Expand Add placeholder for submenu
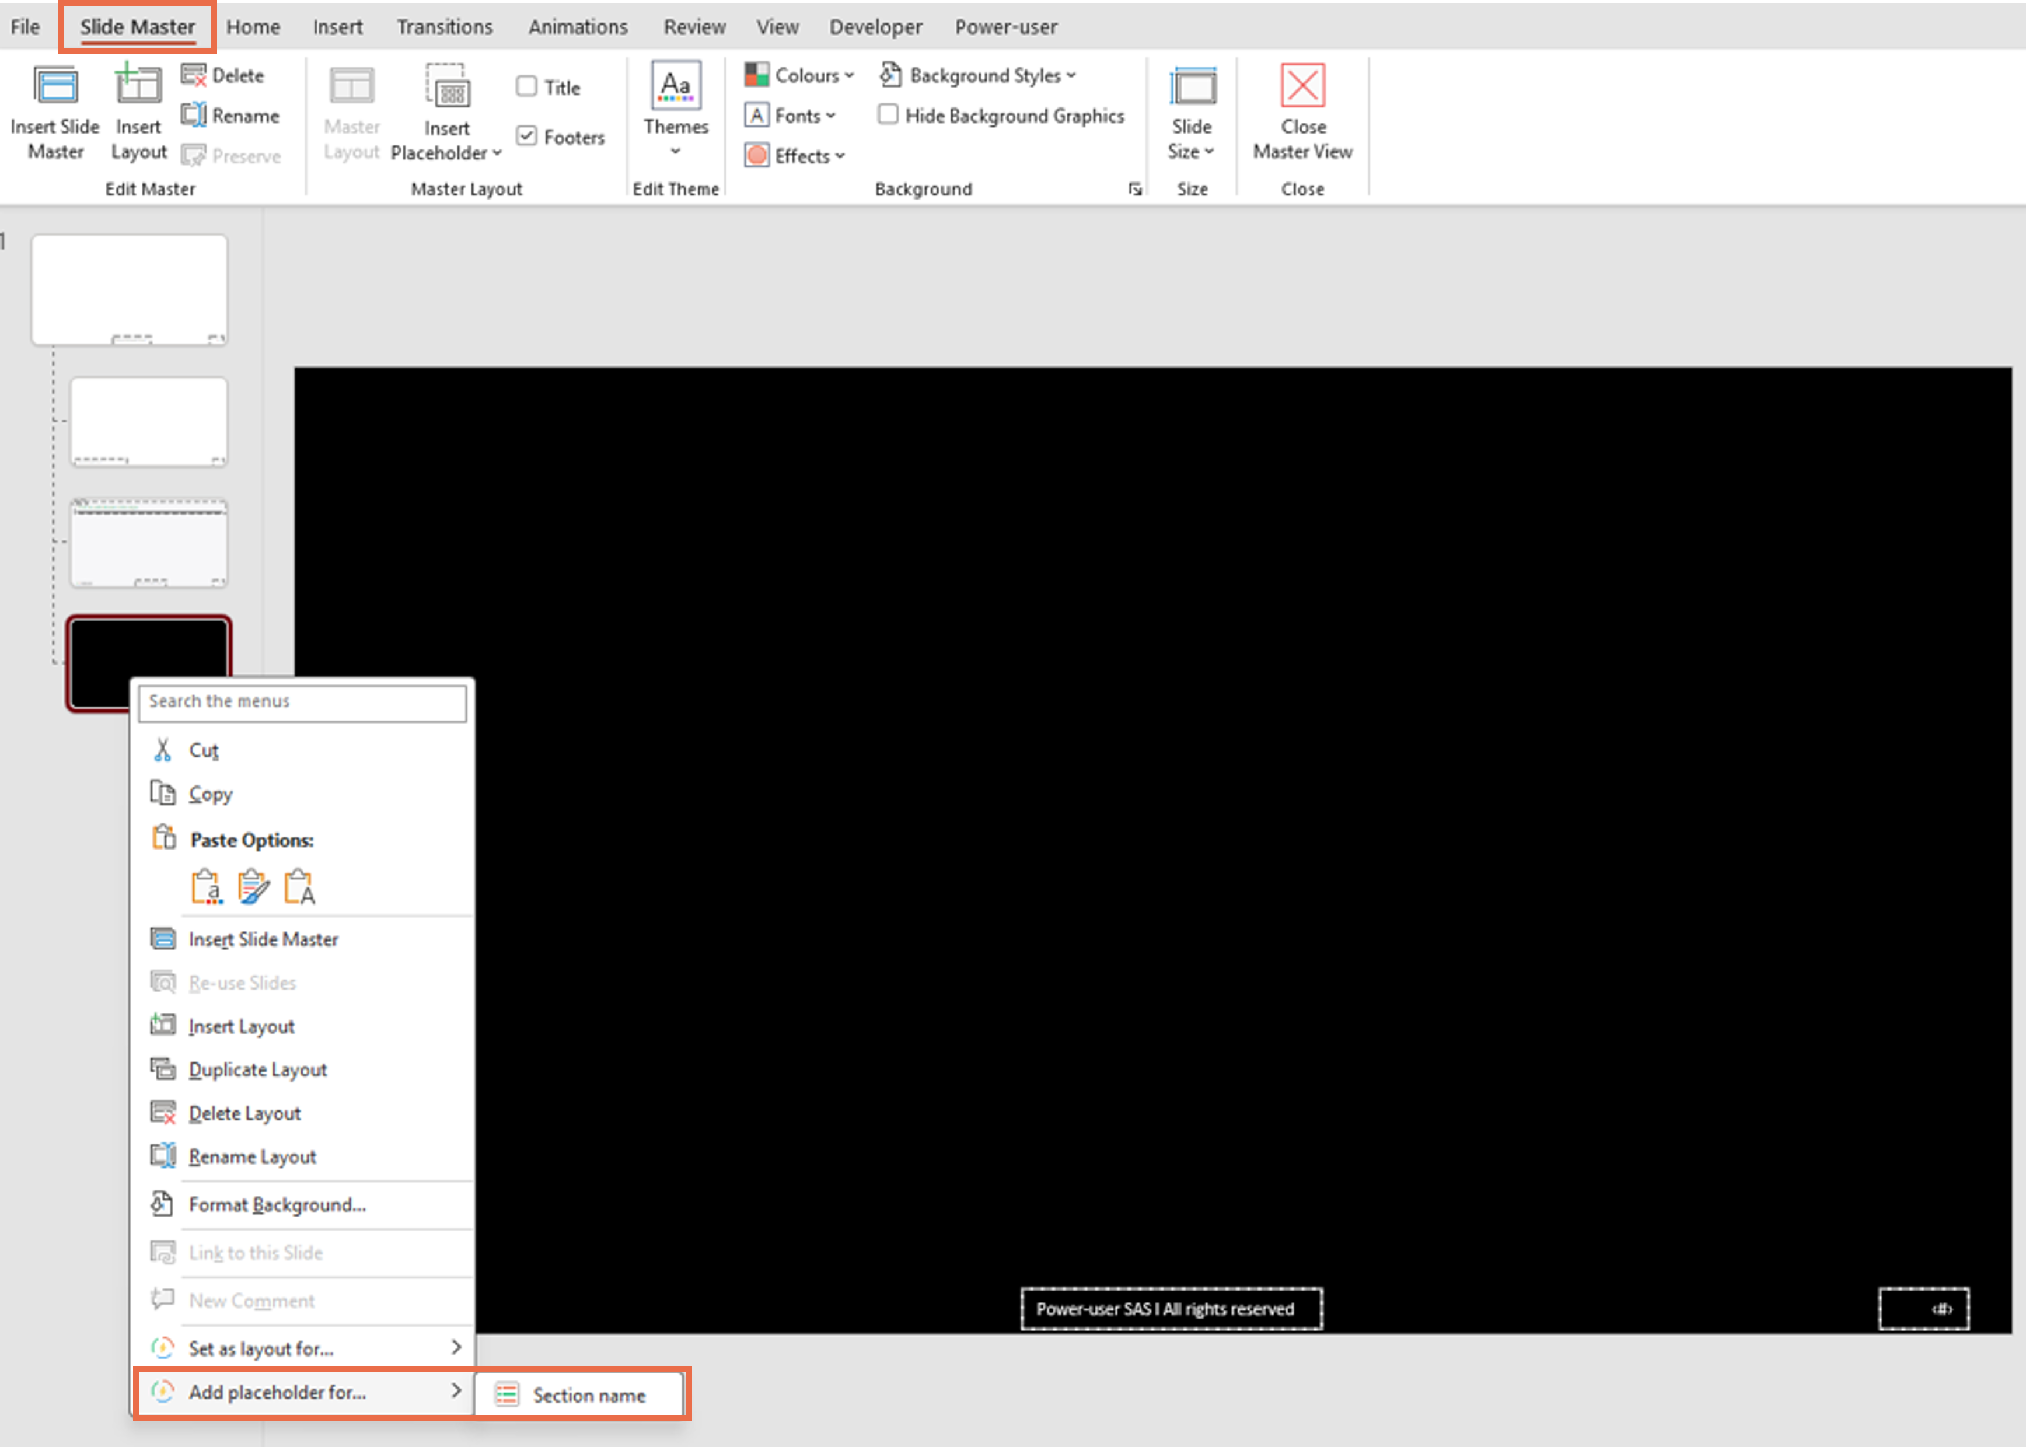The image size is (2026, 1447). point(456,1390)
